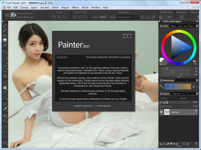Open Color and Layers panel options menu

pyautogui.click(x=197, y=21)
